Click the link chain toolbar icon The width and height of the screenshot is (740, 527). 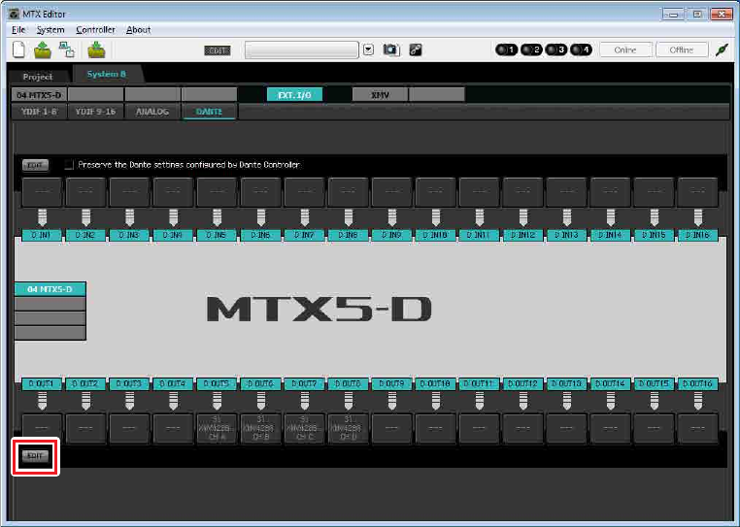tap(416, 49)
